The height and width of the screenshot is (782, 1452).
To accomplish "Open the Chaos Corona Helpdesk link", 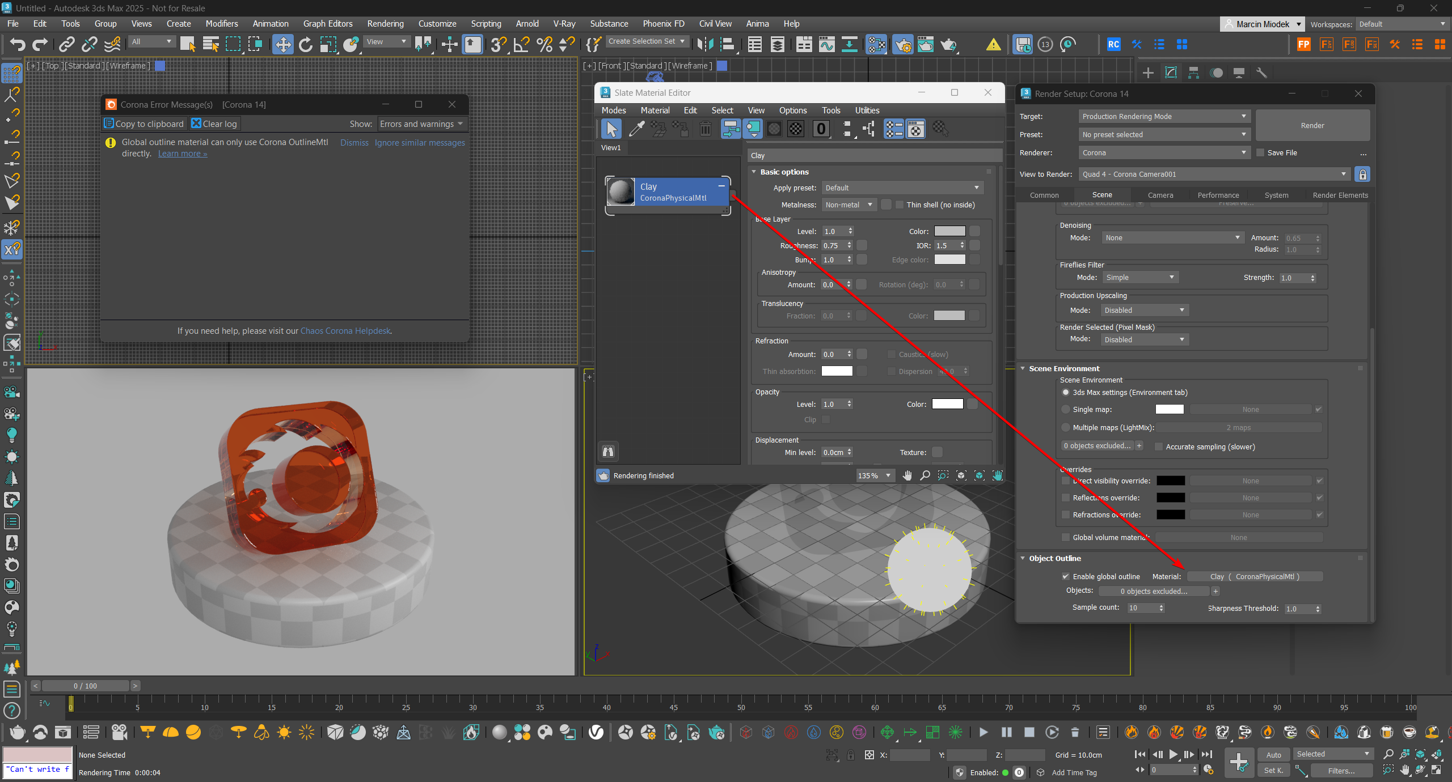I will pos(345,330).
